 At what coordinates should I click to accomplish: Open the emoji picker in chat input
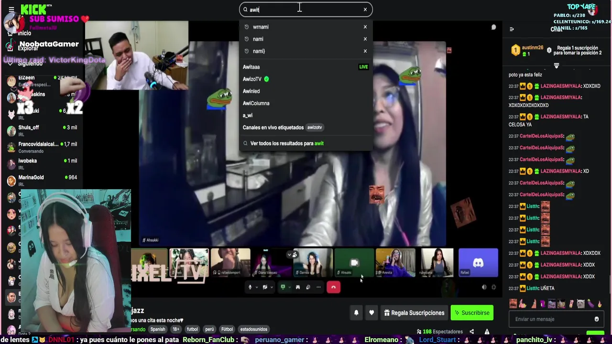pyautogui.click(x=596, y=319)
